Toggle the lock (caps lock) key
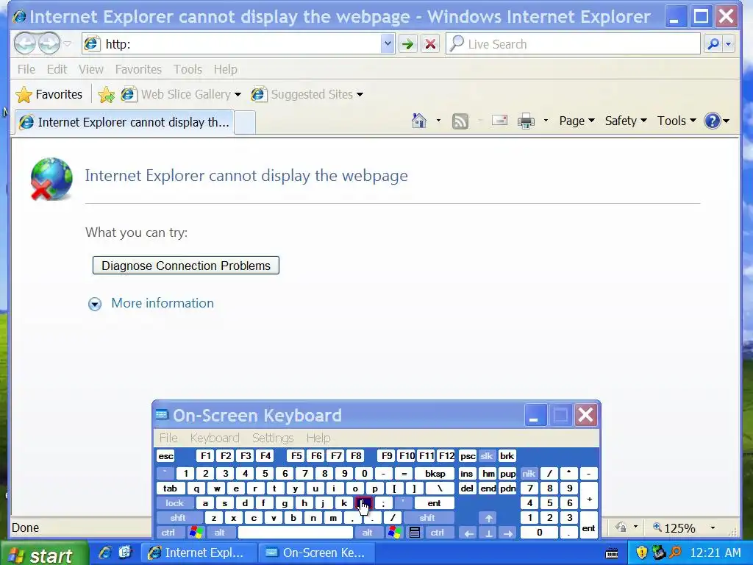This screenshot has height=565, width=753. tap(175, 503)
